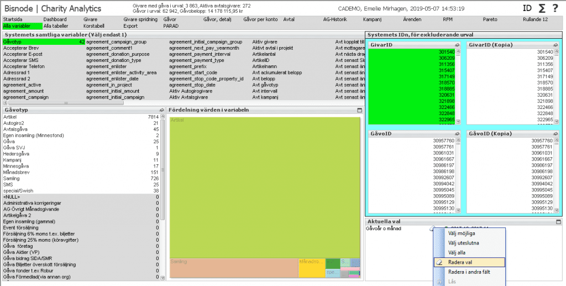
Task: Open the Alla tabeller tab
Action: [x=56, y=26]
